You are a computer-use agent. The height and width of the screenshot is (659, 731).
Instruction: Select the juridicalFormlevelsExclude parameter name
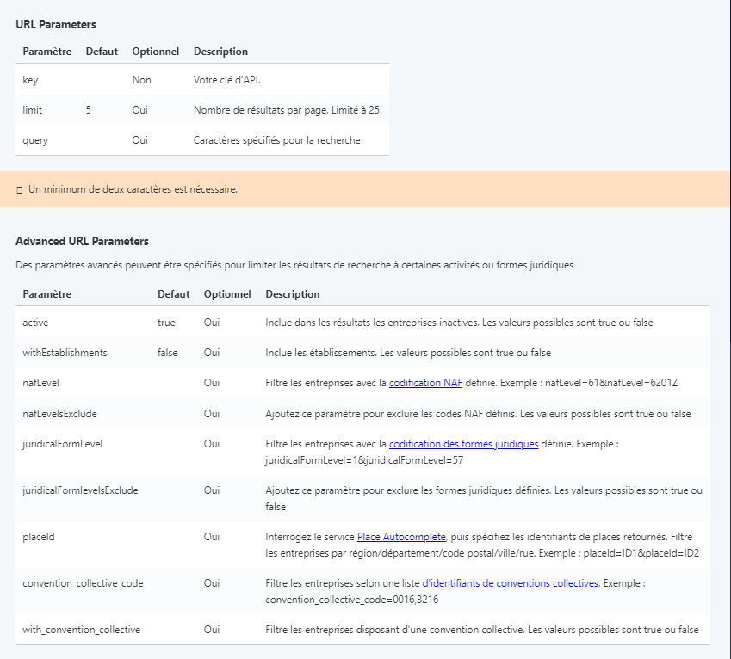coord(80,490)
